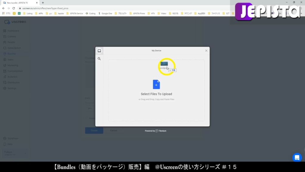Open the Filestack link below the dialog

tap(161, 131)
